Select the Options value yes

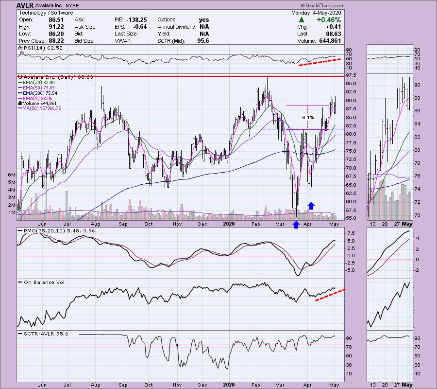point(204,20)
